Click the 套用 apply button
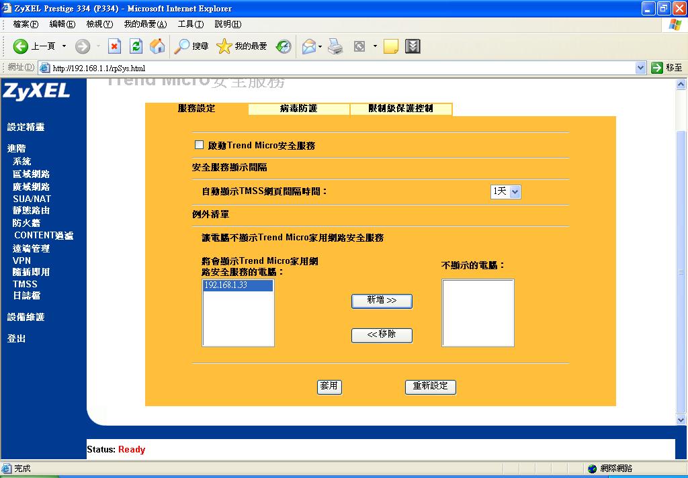This screenshot has width=688, height=478. click(x=329, y=387)
